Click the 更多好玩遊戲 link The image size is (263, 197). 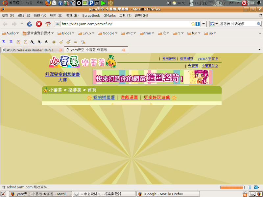[x=157, y=97]
